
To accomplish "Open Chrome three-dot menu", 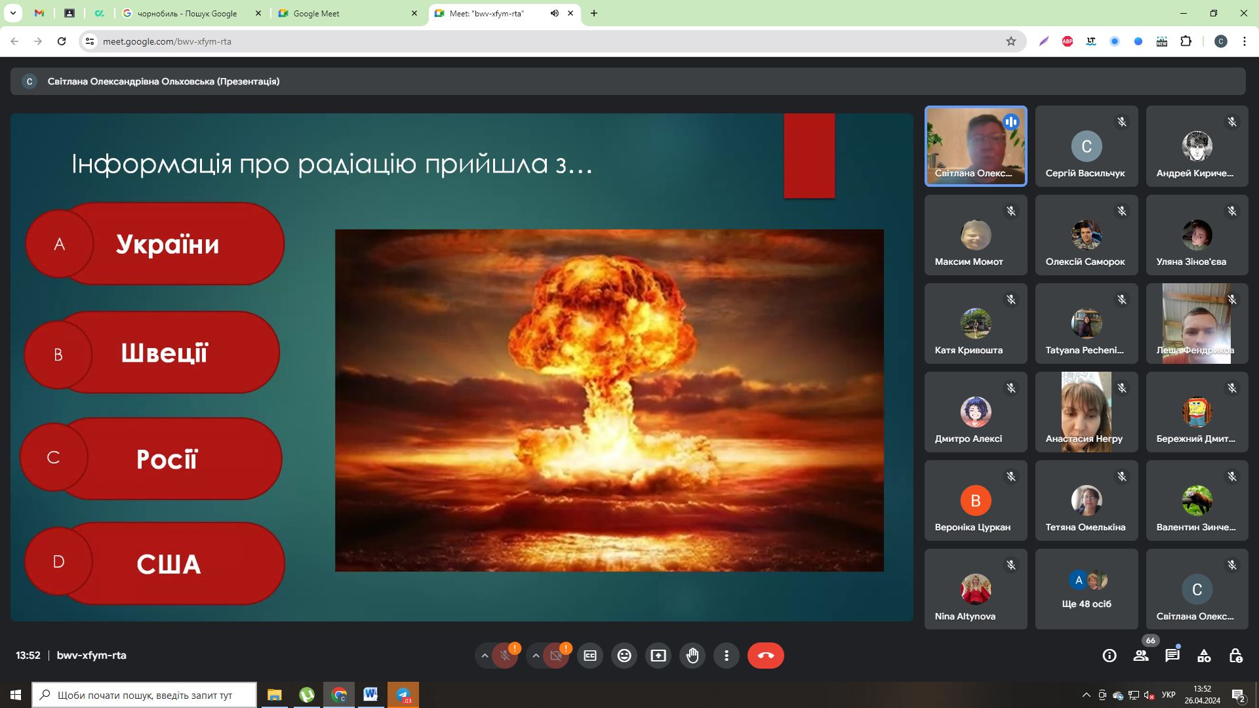I will (x=1245, y=41).
